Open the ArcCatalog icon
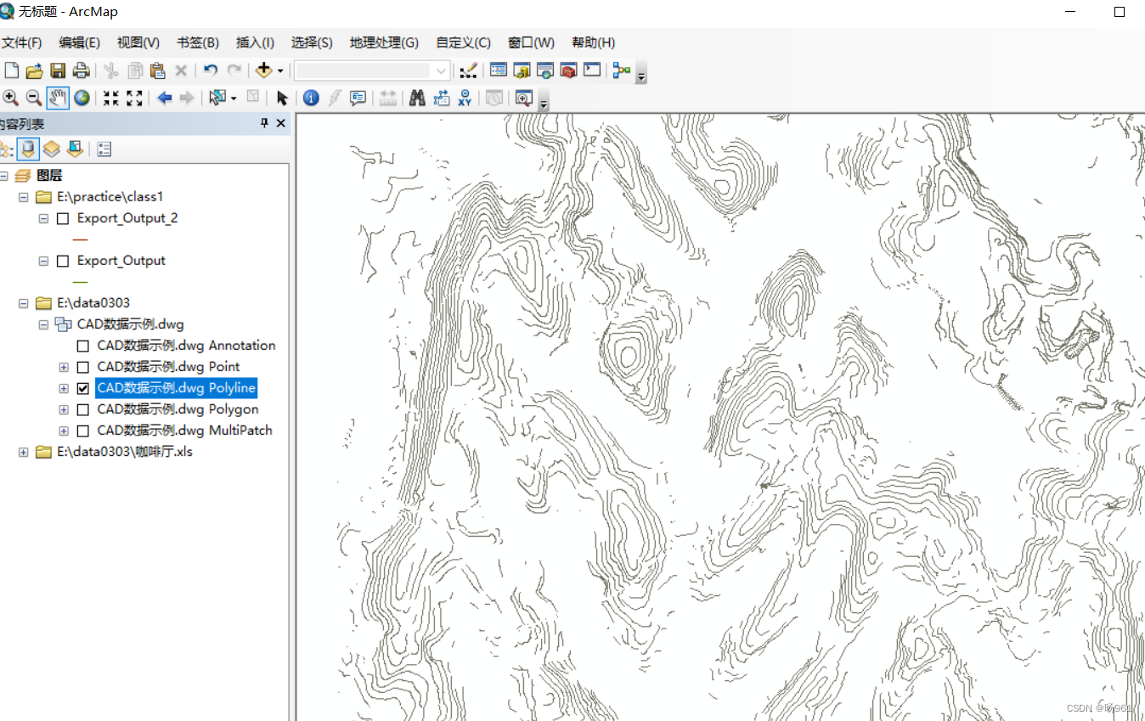This screenshot has width=1145, height=721. coord(522,70)
